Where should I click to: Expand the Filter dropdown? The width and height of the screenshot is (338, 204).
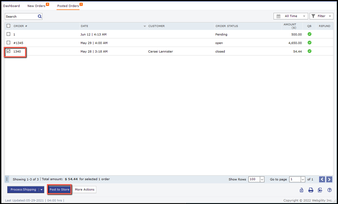click(321, 16)
